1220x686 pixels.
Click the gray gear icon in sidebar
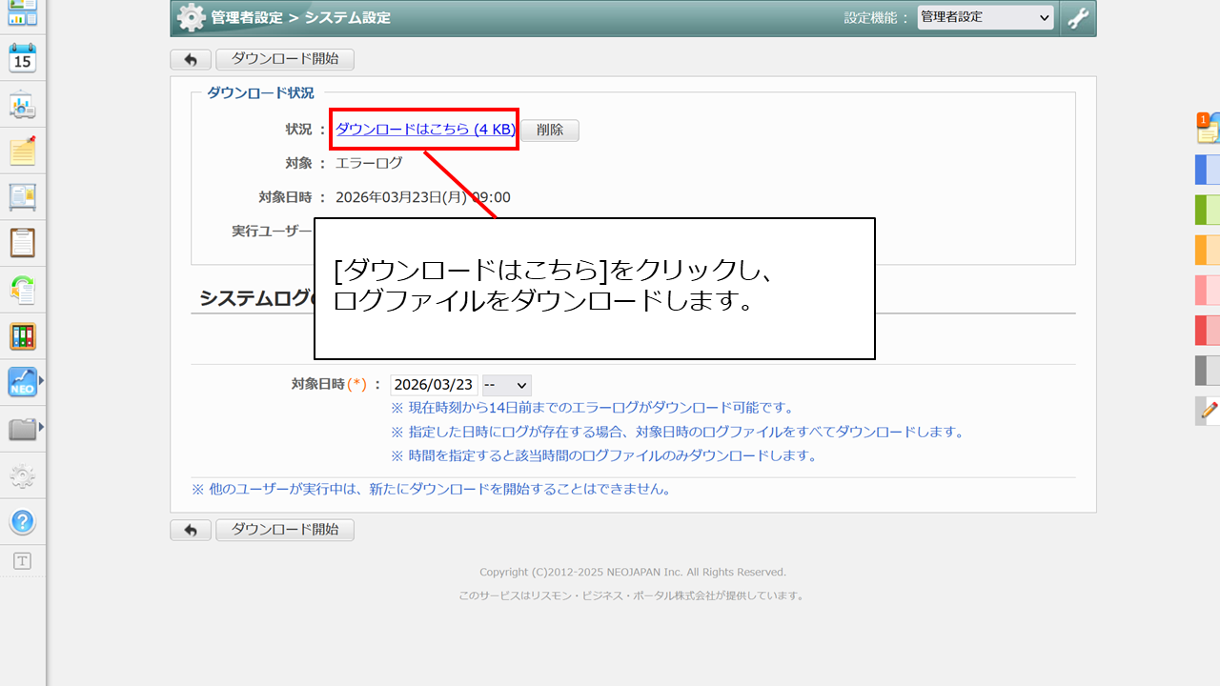click(x=23, y=475)
